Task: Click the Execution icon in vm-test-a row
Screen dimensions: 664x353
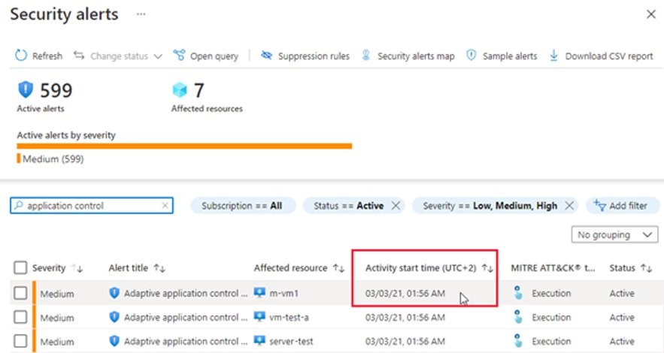Action: pyautogui.click(x=518, y=317)
